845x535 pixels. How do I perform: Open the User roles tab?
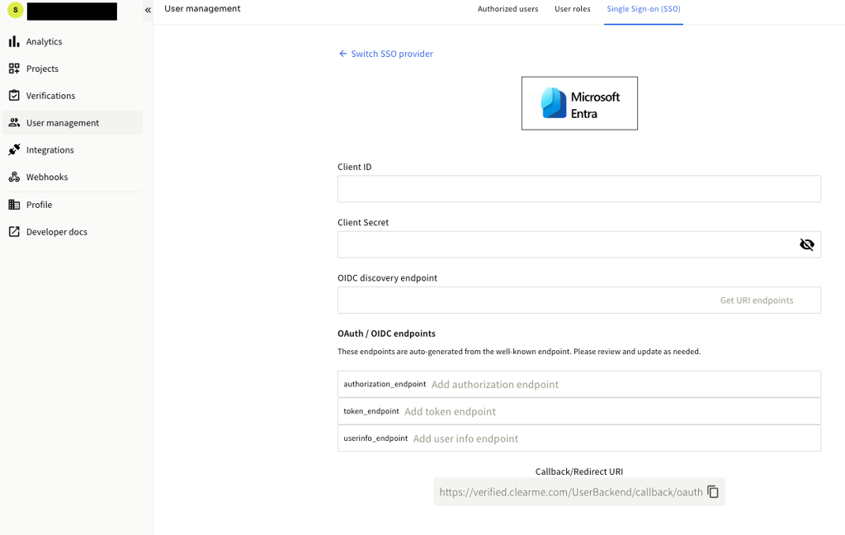click(573, 9)
